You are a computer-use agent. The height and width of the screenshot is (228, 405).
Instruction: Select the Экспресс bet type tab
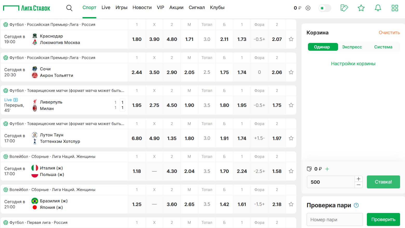coord(352,47)
